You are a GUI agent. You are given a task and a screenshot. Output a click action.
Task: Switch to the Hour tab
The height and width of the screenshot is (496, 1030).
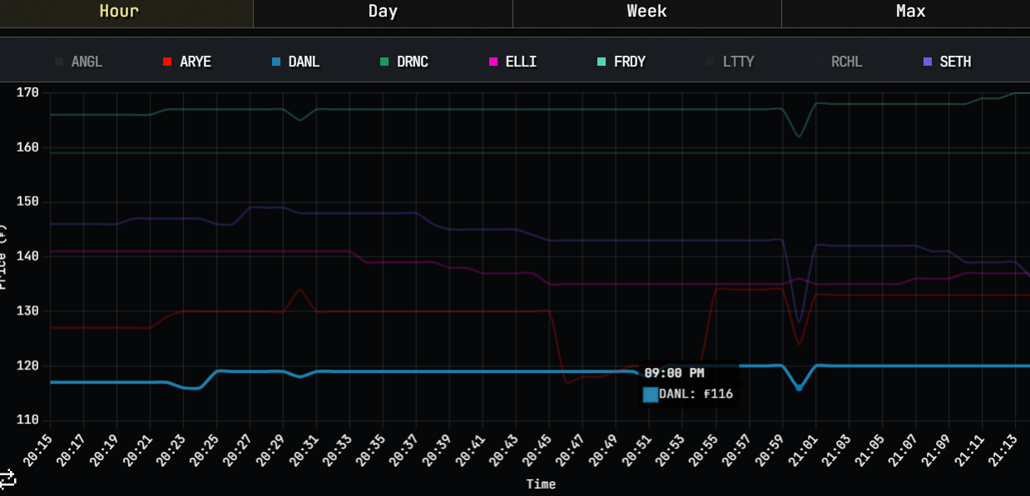(x=120, y=12)
